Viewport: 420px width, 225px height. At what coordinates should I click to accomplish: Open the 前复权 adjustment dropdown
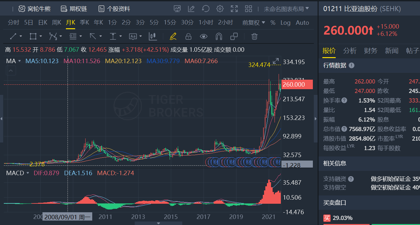pos(254,23)
